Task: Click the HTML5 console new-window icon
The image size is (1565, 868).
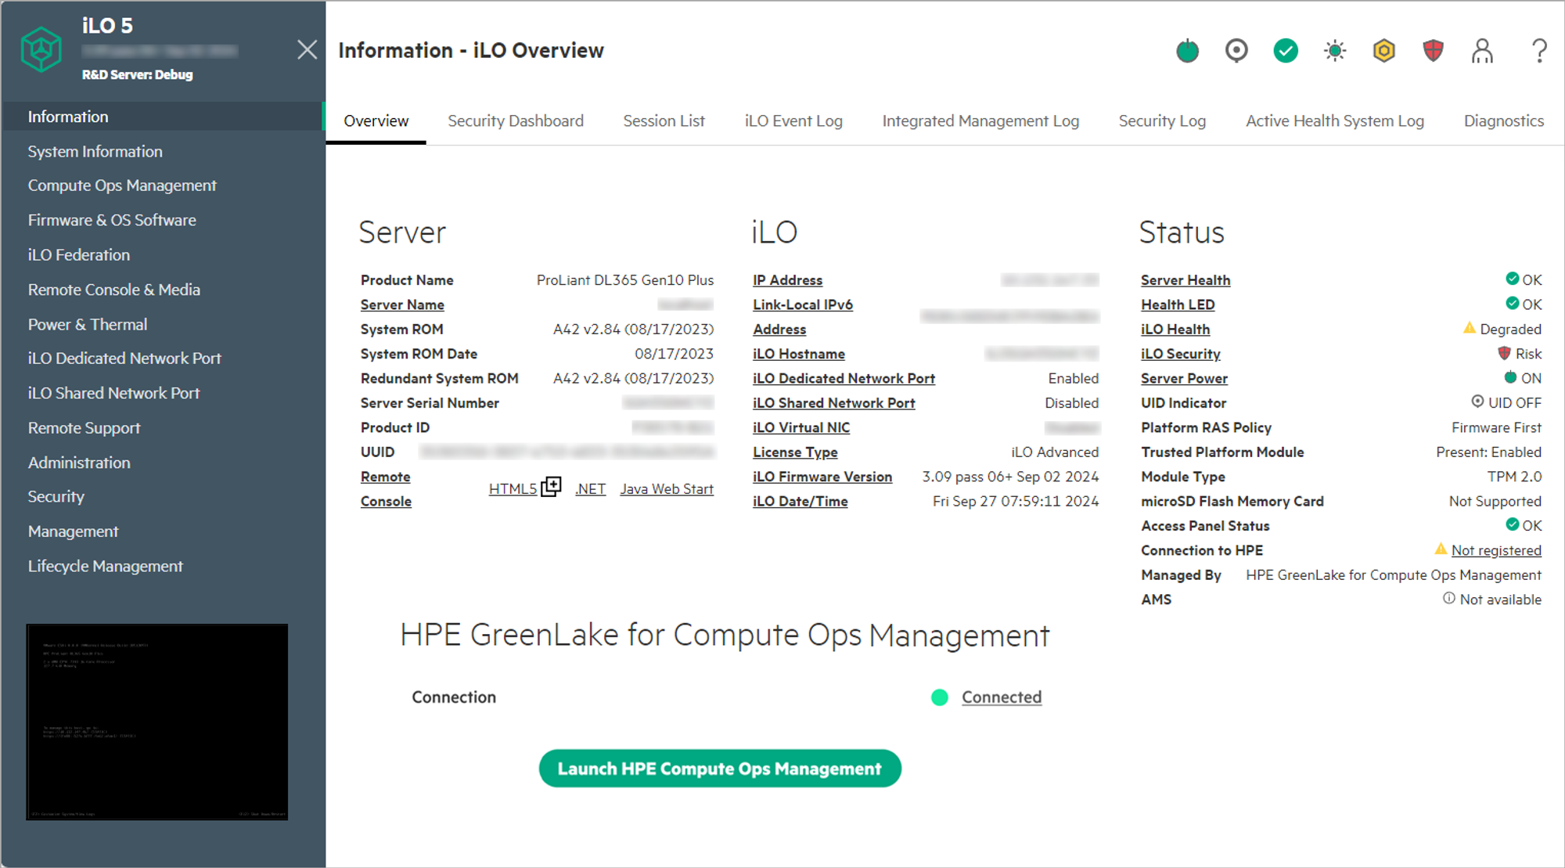Action: pos(551,487)
